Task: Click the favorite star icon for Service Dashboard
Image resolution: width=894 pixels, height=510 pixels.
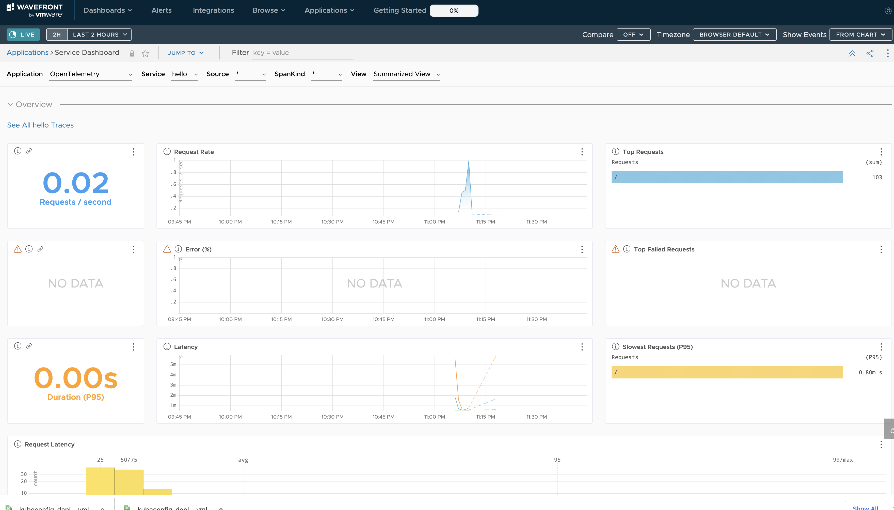Action: coord(145,53)
